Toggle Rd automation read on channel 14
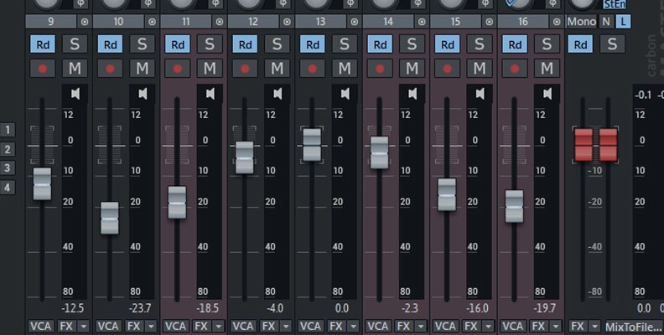The image size is (664, 335). tap(379, 44)
